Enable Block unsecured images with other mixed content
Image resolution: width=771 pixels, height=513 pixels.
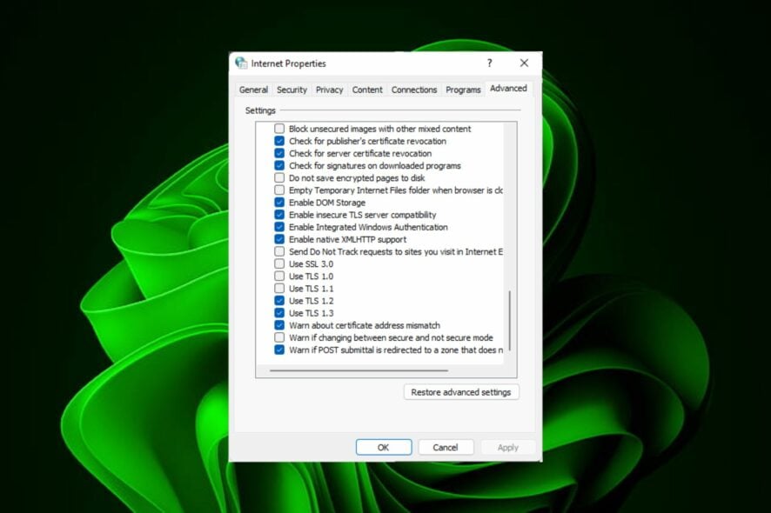[x=280, y=128]
